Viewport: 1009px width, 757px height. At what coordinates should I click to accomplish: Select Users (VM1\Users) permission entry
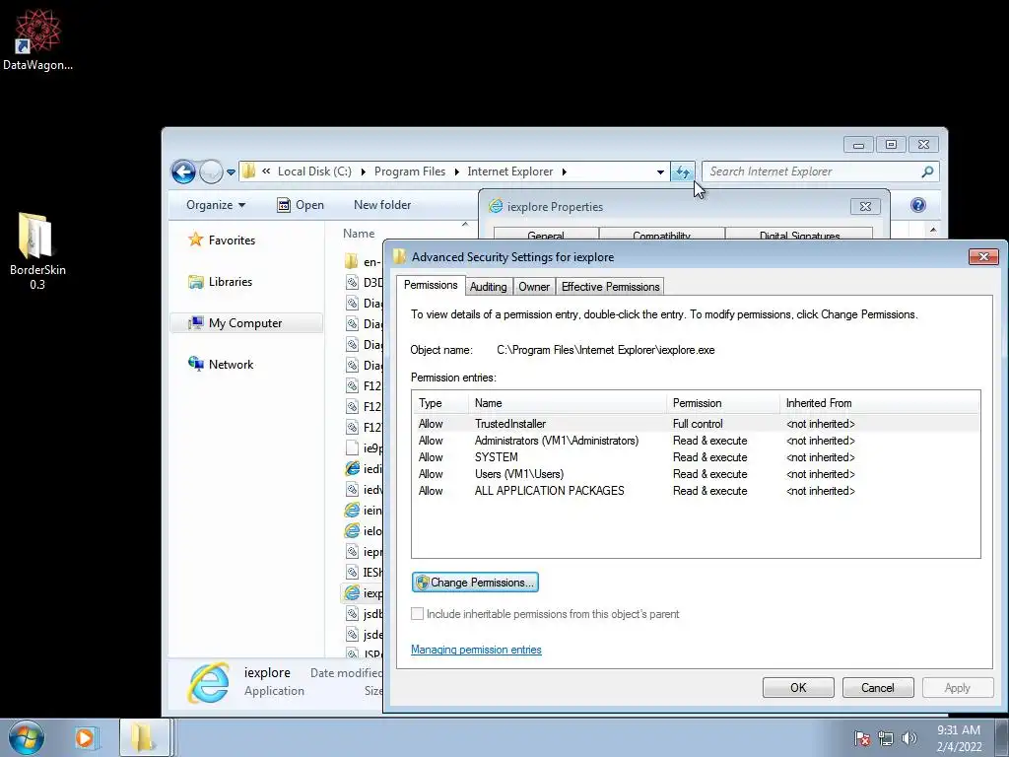697,474
